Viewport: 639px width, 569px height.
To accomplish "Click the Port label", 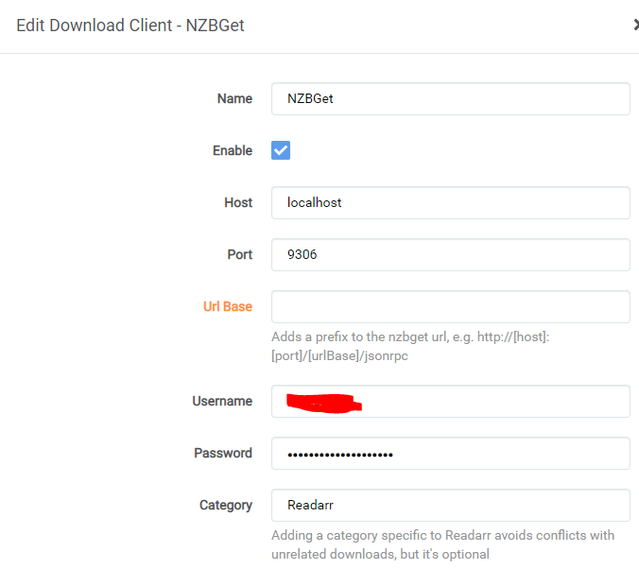I will point(240,255).
